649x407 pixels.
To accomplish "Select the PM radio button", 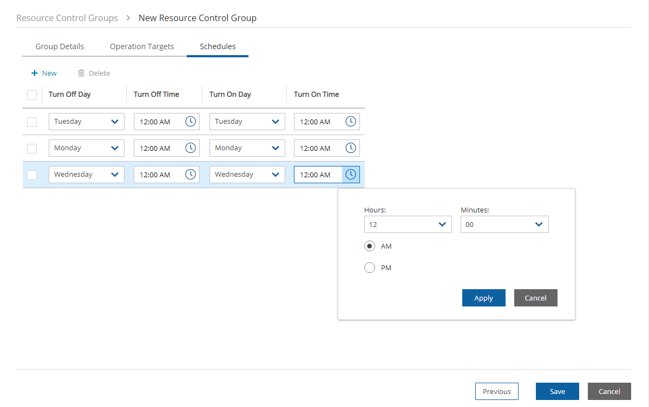I will point(370,268).
